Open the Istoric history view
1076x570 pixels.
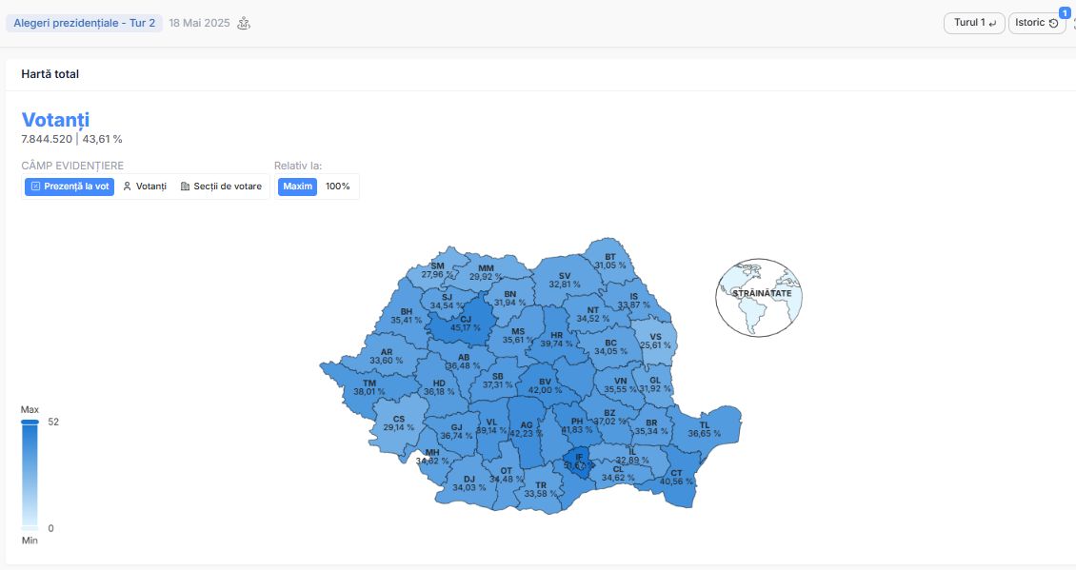[1036, 23]
